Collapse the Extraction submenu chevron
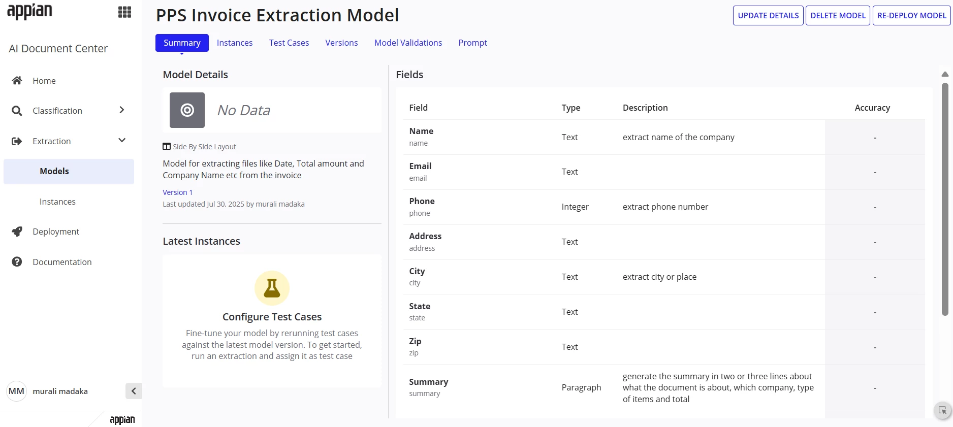Screen dimensions: 953x427 (x=122, y=141)
